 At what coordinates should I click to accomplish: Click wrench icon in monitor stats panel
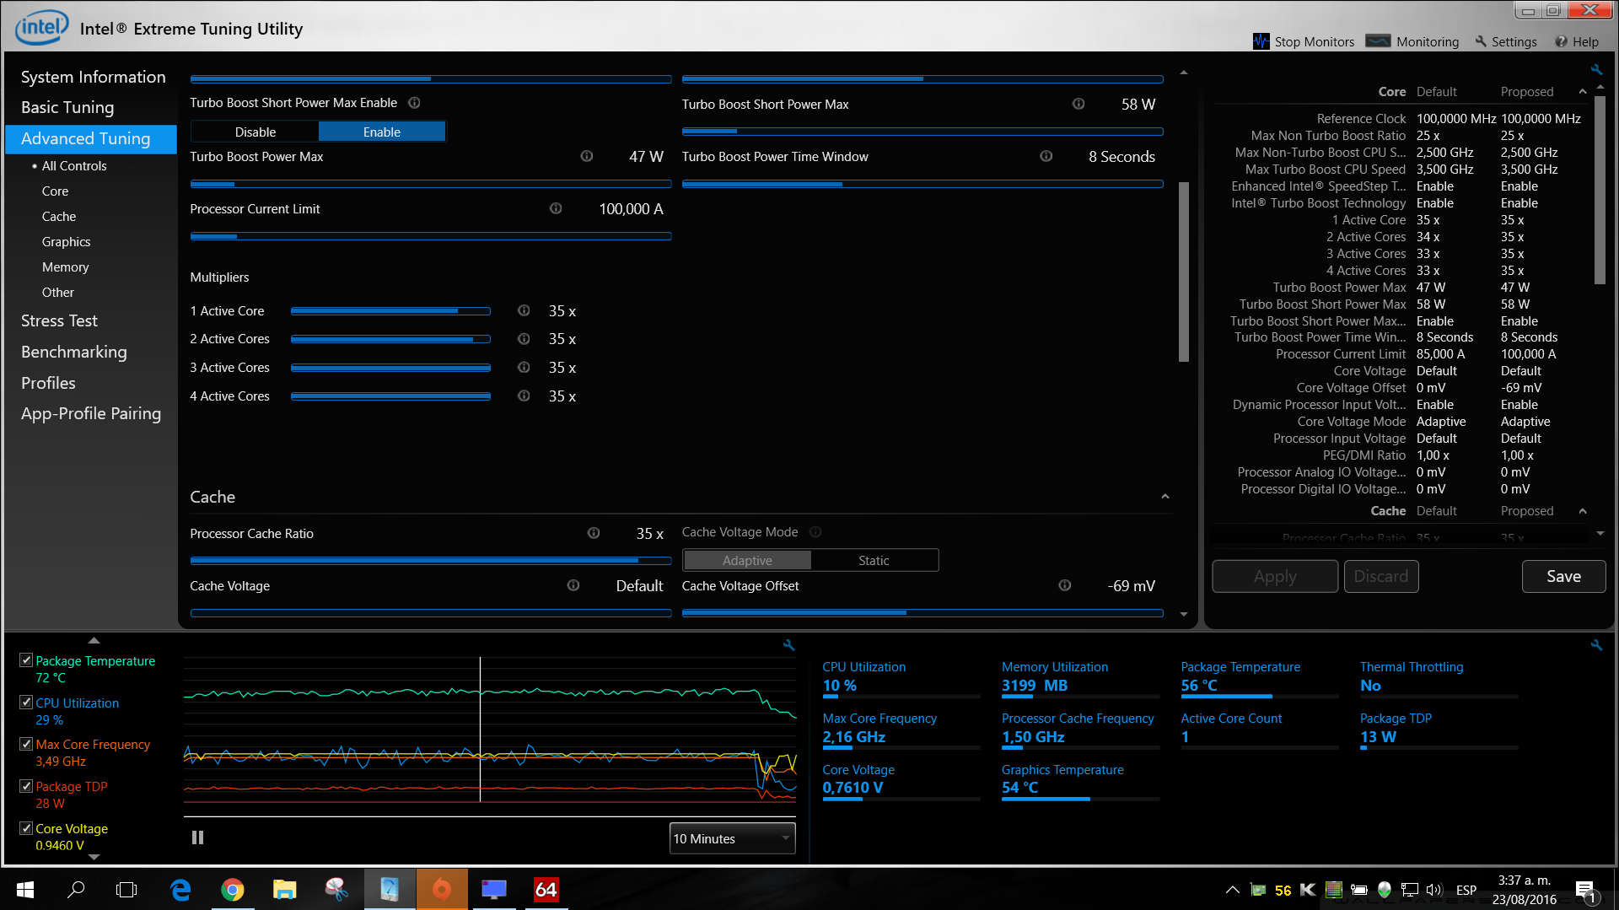click(1596, 645)
